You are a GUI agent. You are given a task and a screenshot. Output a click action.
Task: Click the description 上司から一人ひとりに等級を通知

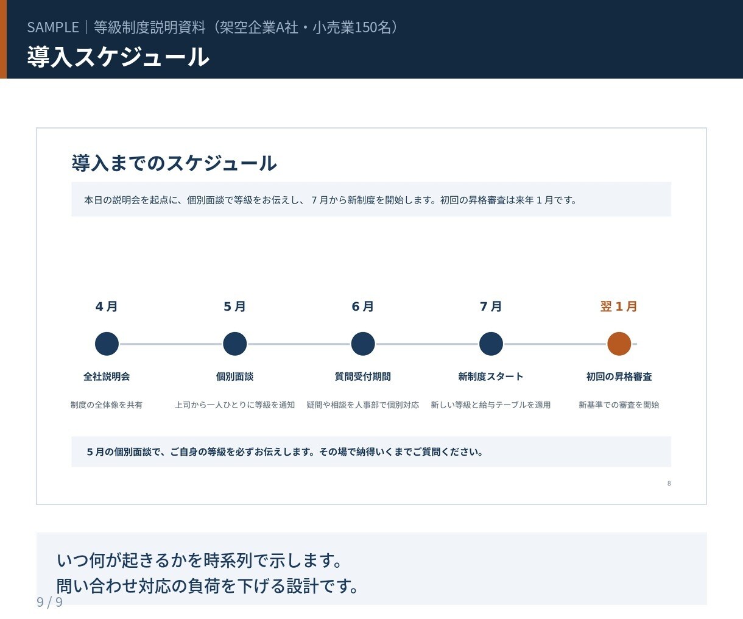point(234,405)
